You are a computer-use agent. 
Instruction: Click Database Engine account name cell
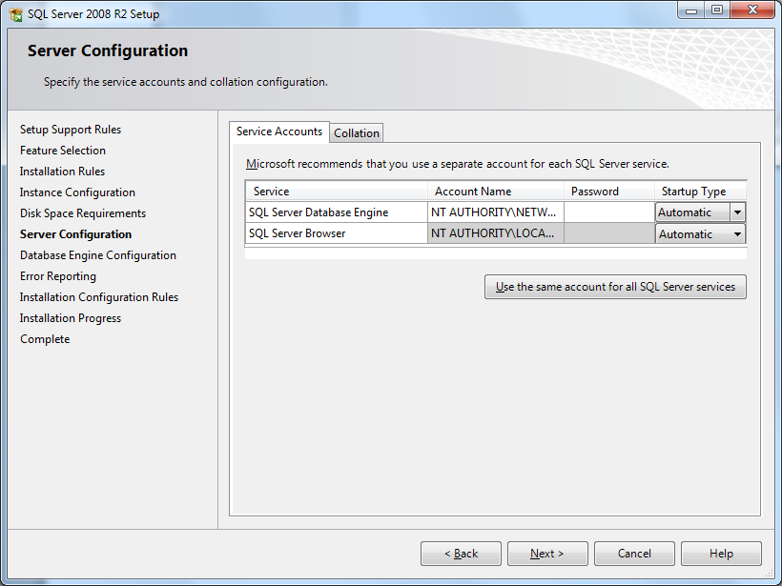tap(495, 212)
